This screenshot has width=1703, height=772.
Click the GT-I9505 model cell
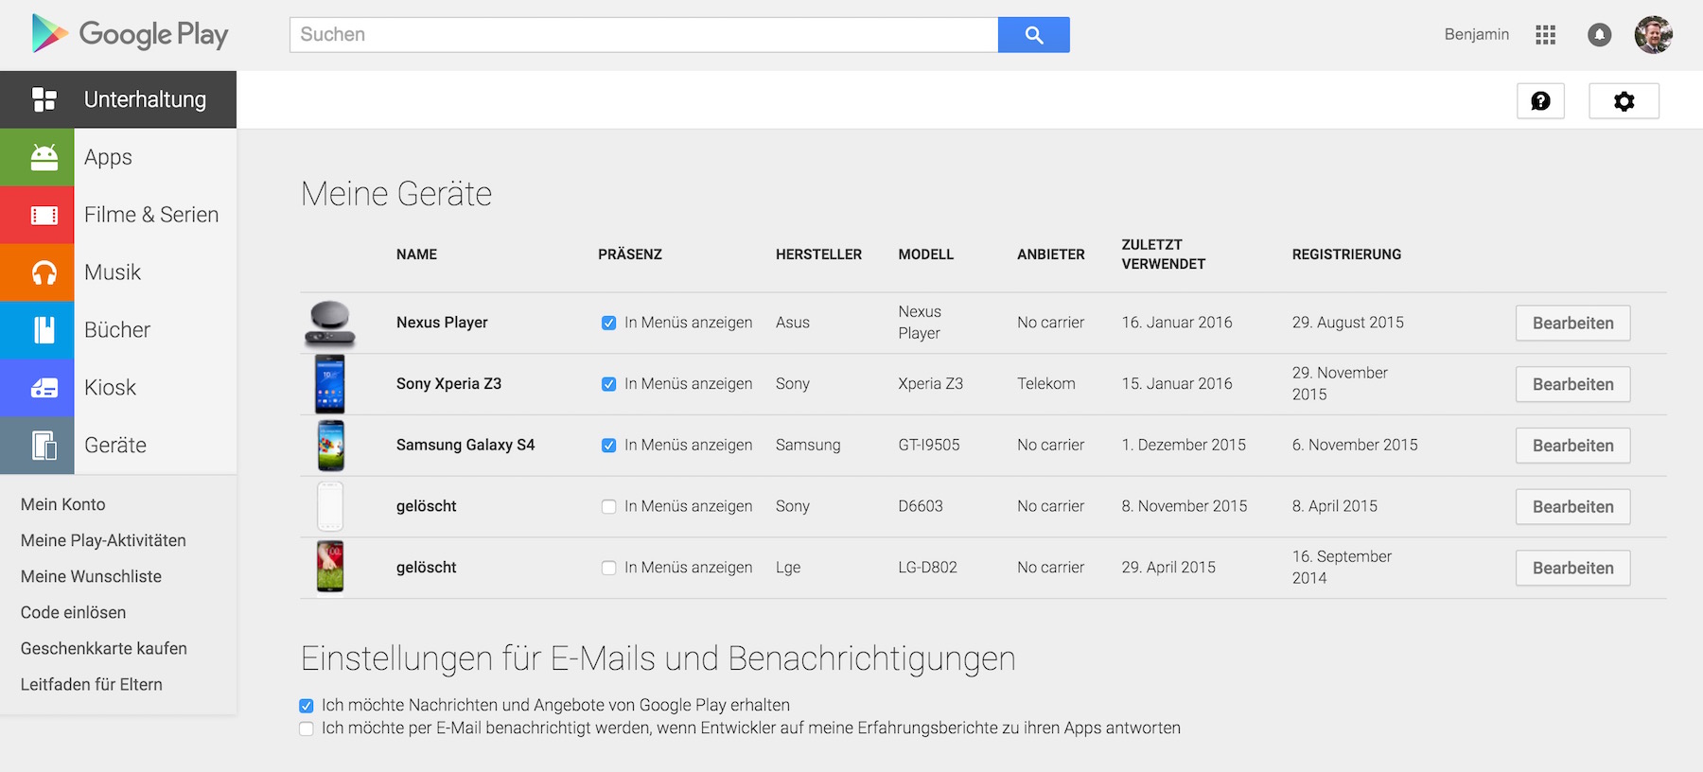[929, 446]
